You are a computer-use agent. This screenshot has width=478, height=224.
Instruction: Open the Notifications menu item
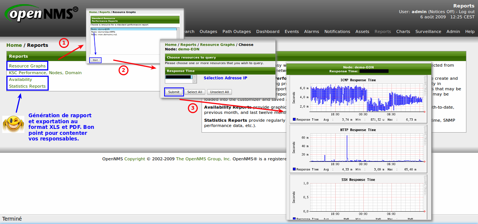(337, 31)
